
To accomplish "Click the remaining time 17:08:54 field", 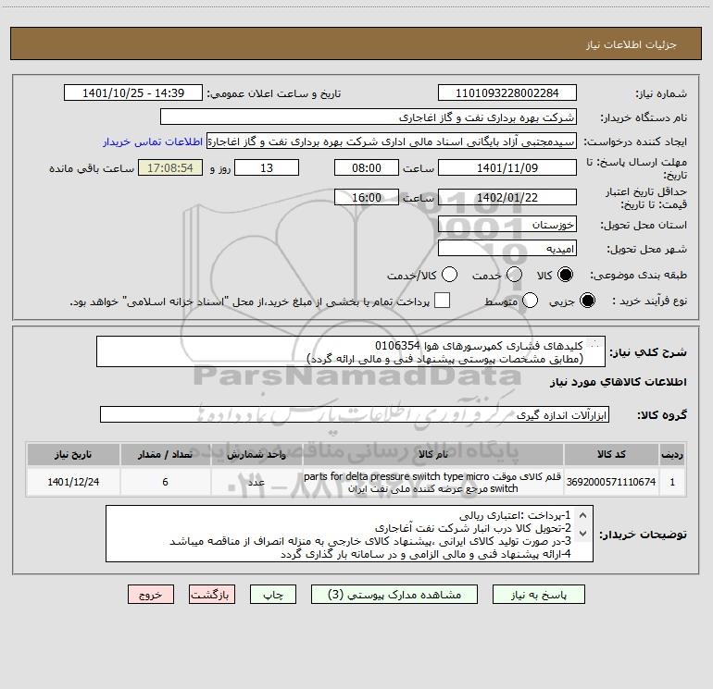I will pos(170,168).
